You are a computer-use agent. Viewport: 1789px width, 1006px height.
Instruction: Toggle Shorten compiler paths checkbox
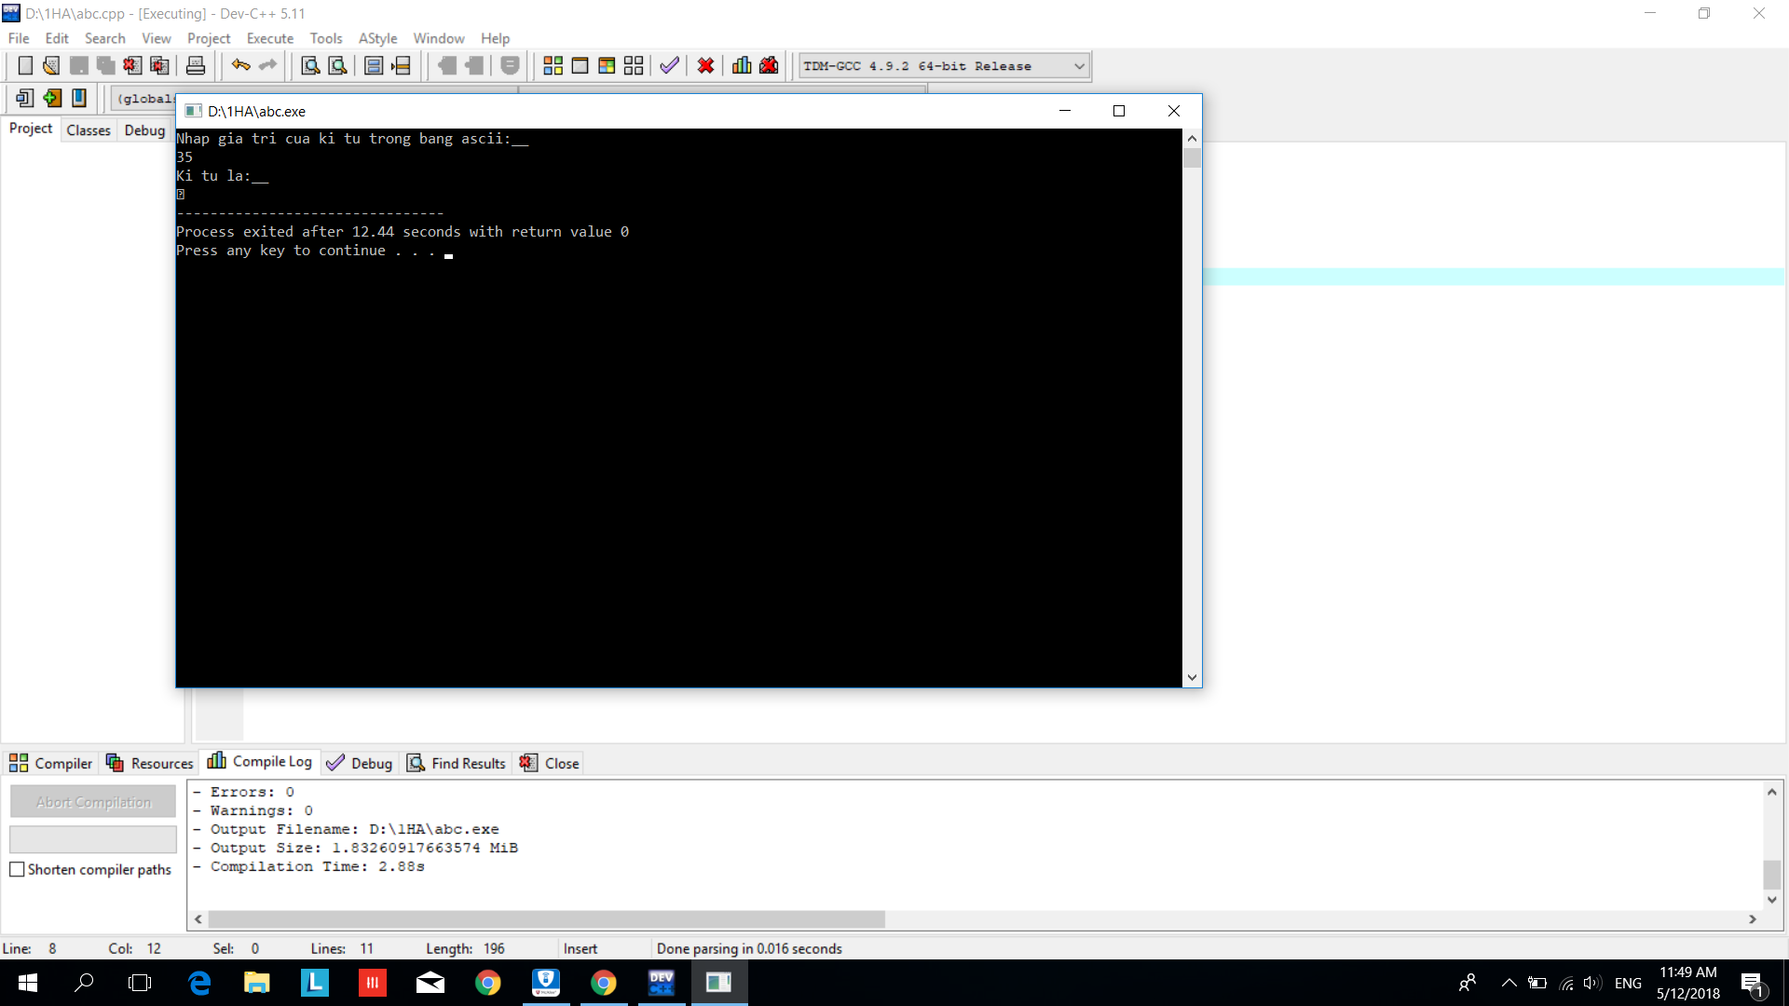[x=17, y=869]
